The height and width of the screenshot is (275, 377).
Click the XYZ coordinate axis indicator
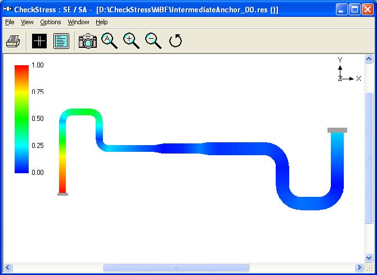coord(349,70)
